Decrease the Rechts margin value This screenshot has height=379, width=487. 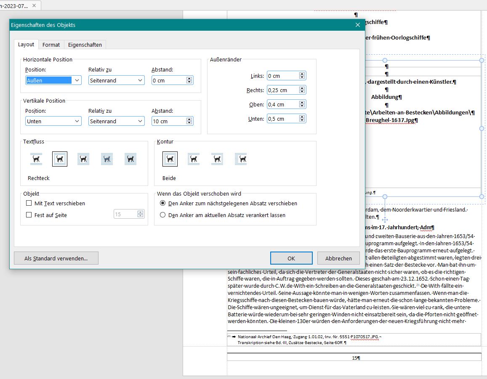click(x=302, y=92)
